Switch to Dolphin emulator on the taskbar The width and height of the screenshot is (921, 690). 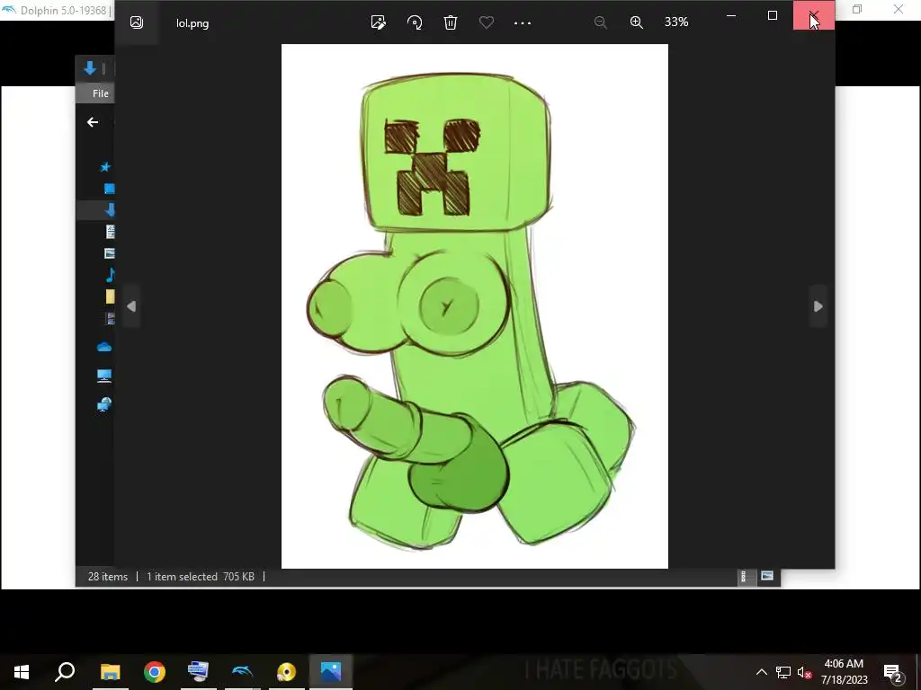tap(243, 671)
